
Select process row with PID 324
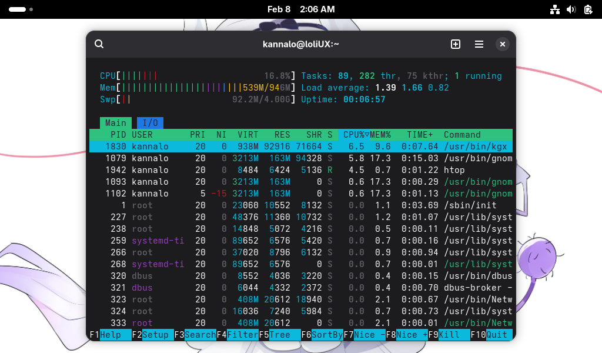tap(301, 311)
